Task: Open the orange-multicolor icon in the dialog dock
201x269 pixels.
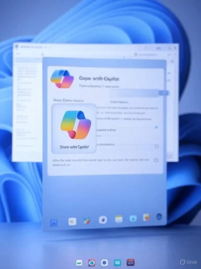Action: [146, 218]
